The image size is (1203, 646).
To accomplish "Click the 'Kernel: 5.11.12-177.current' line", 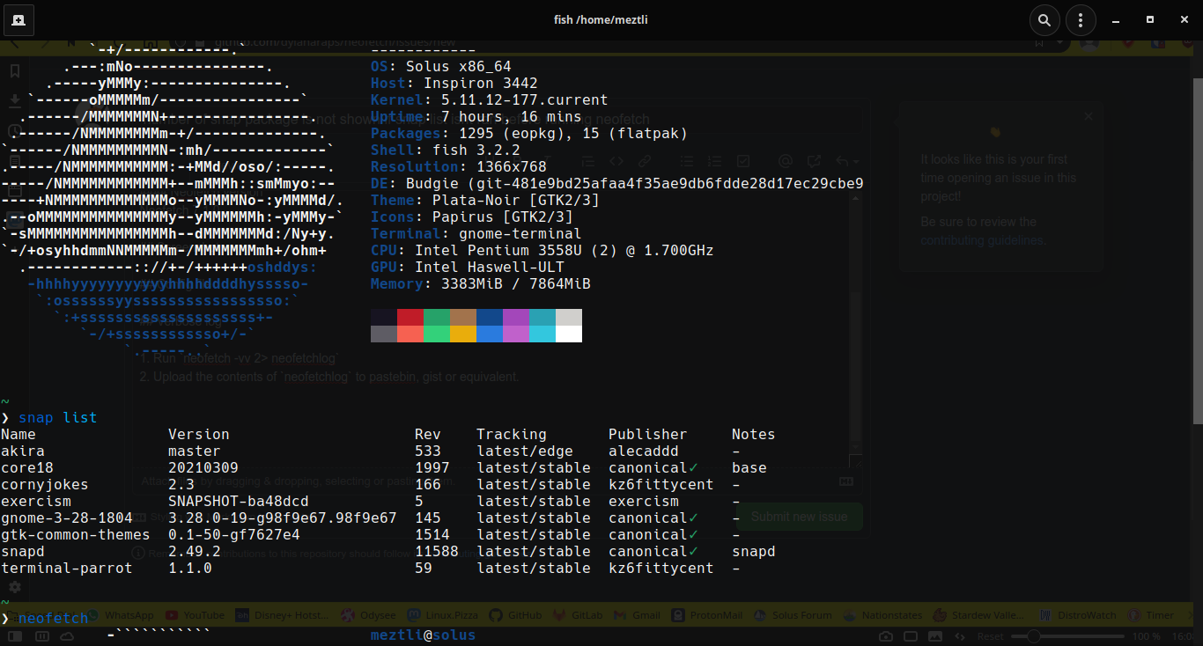I will tap(490, 99).
